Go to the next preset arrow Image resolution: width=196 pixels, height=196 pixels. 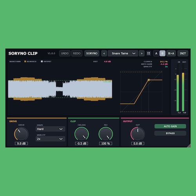point(142,53)
